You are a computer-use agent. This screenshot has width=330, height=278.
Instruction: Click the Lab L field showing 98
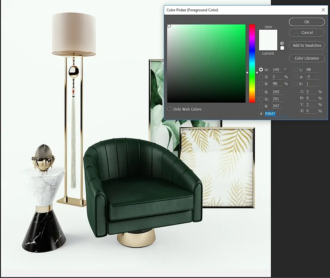[312, 70]
